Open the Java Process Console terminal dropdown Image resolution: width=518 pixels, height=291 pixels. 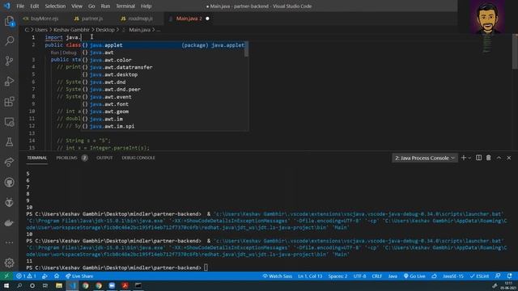pyautogui.click(x=424, y=158)
